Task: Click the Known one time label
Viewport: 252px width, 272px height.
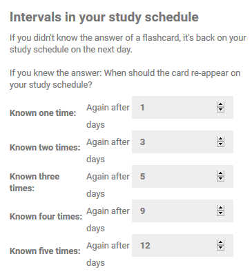Action: 43,113
